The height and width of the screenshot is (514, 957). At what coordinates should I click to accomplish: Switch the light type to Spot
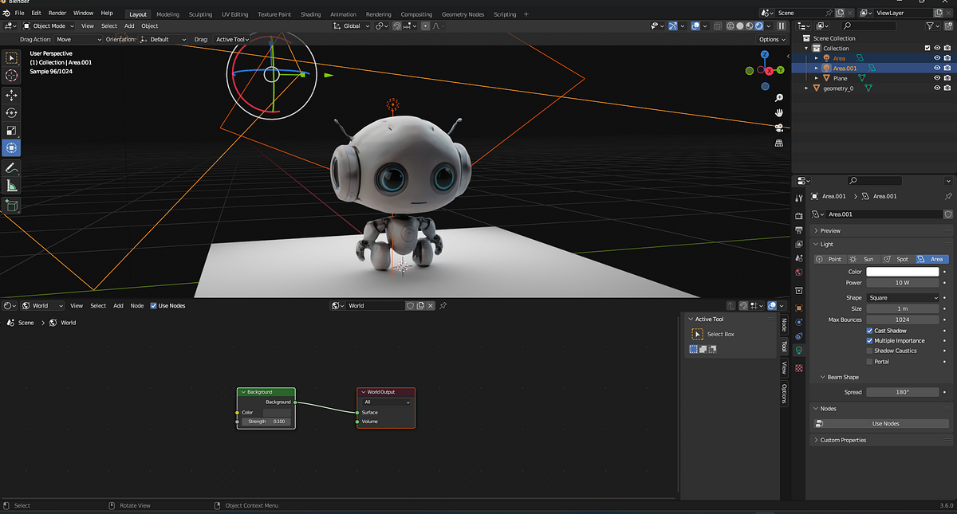click(x=902, y=258)
